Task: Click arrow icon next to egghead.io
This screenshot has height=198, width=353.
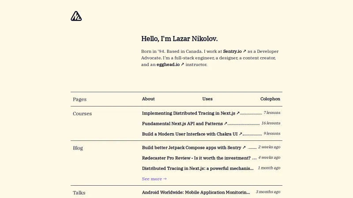Action: click(182, 65)
